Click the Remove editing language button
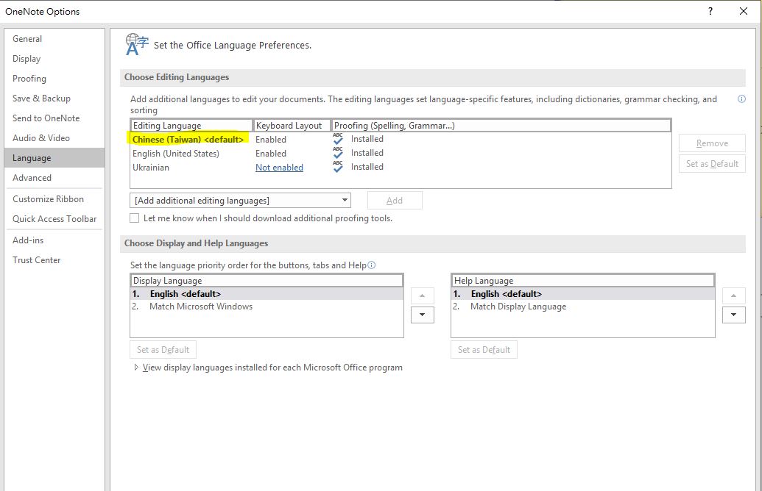Viewport: 762px width, 491px height. click(712, 143)
